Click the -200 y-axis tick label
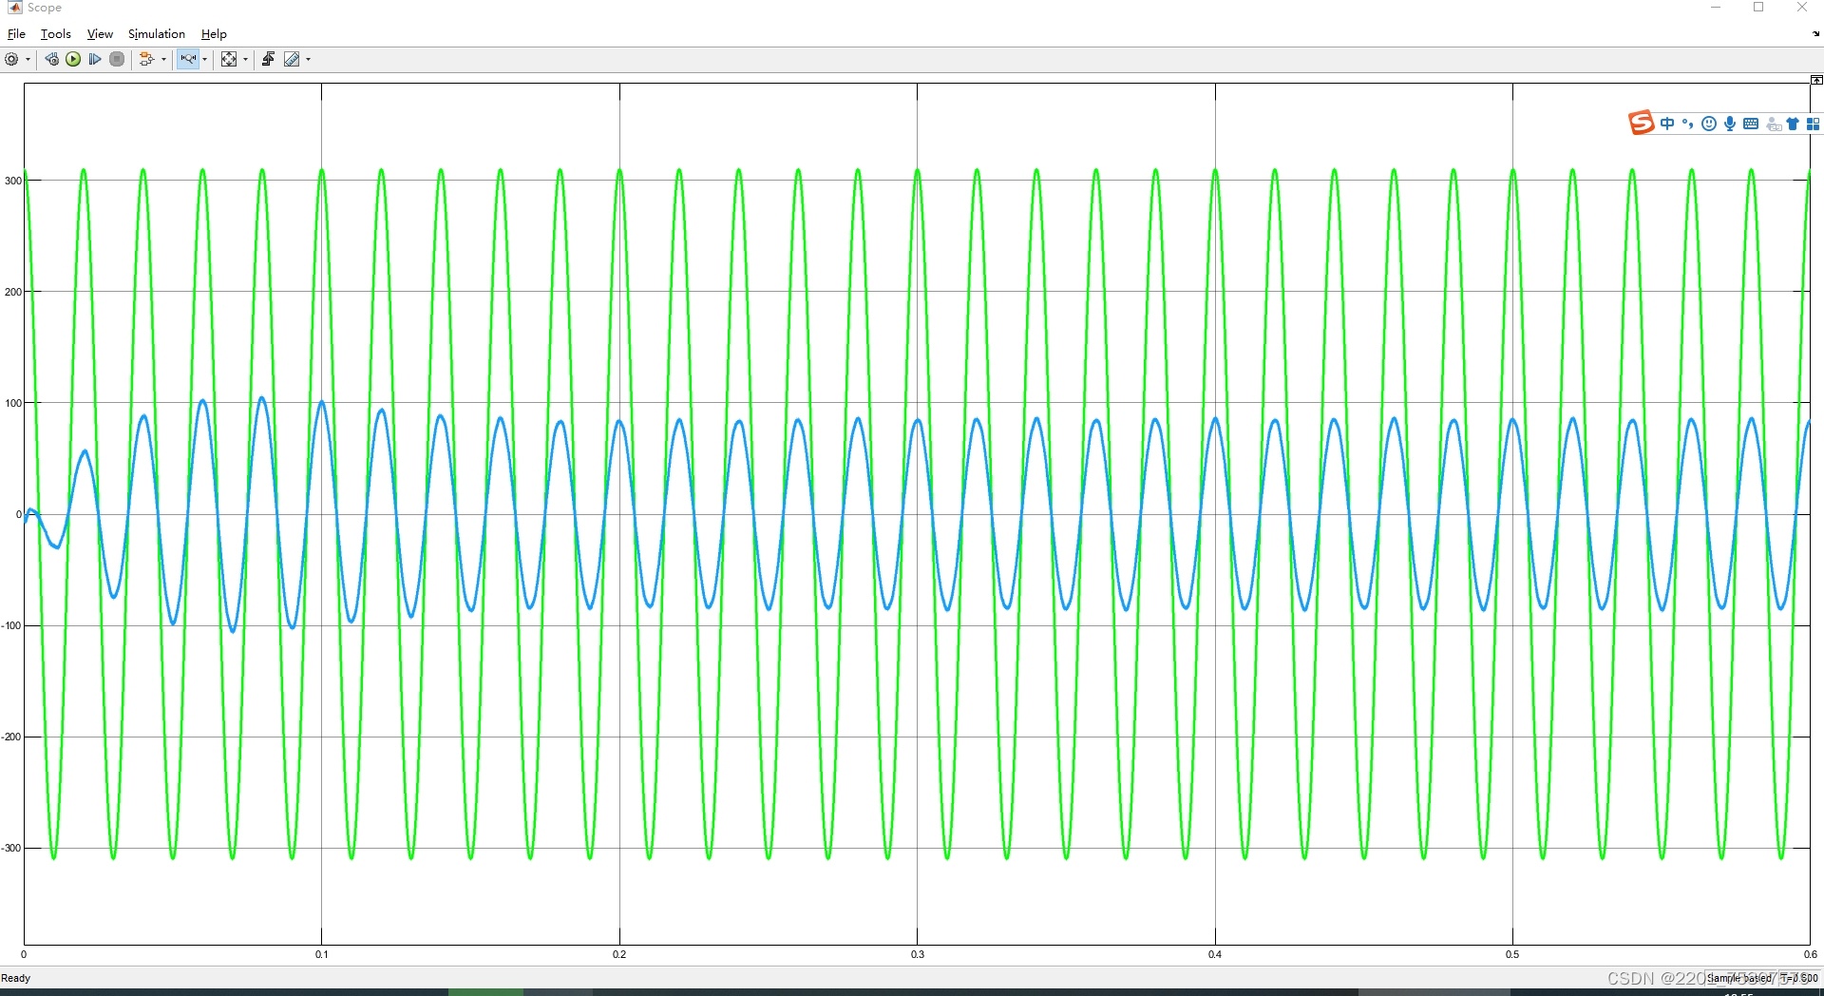1824x996 pixels. coord(11,737)
